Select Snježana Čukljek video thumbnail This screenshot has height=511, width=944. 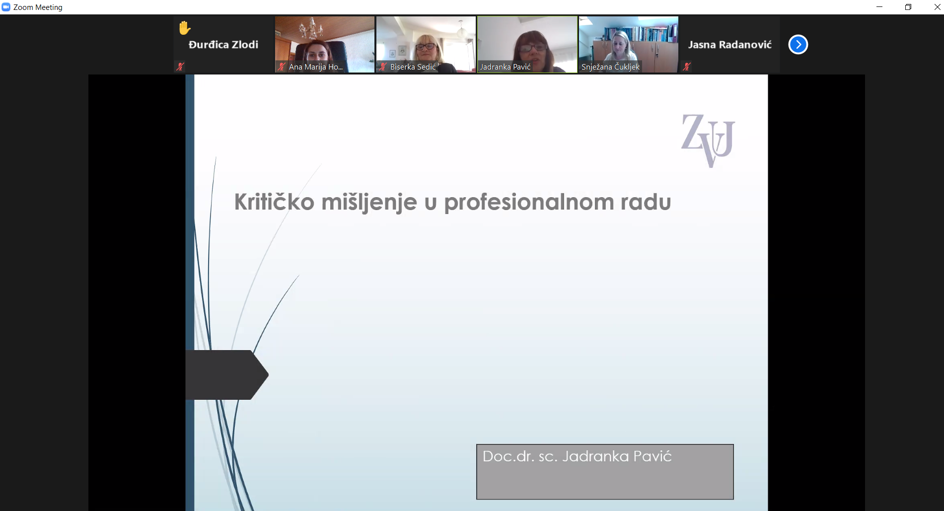629,44
